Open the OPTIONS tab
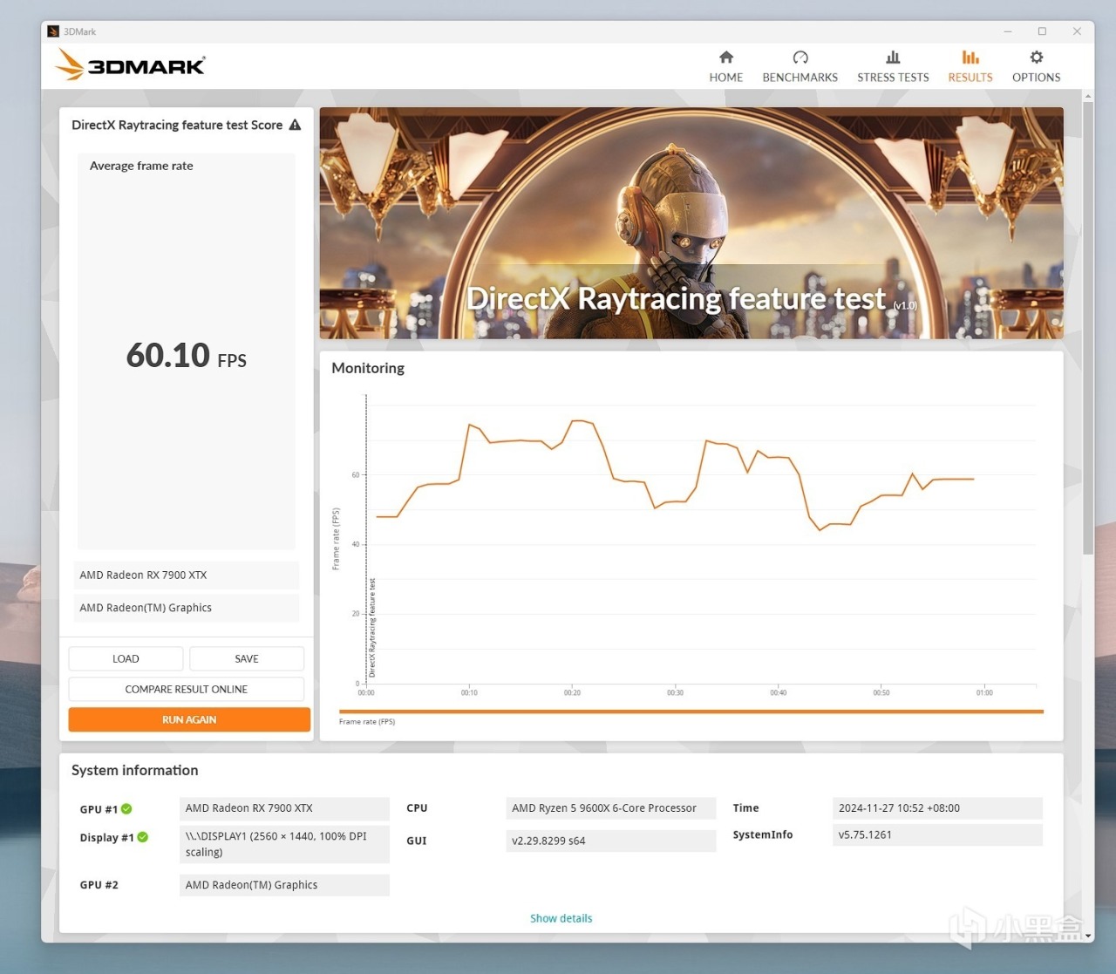The width and height of the screenshot is (1116, 974). 1036,66
